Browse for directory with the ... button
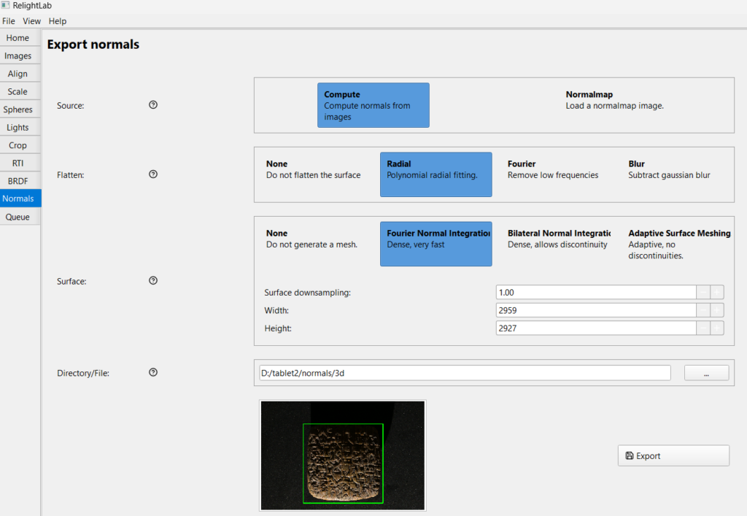Image resolution: width=747 pixels, height=516 pixels. click(706, 373)
